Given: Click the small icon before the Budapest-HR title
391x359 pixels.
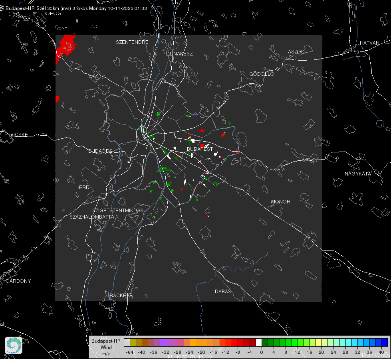Looking at the screenshot, I should click(x=2, y=8).
